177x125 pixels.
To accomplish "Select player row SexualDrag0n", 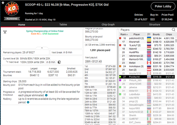I will click(147, 105).
